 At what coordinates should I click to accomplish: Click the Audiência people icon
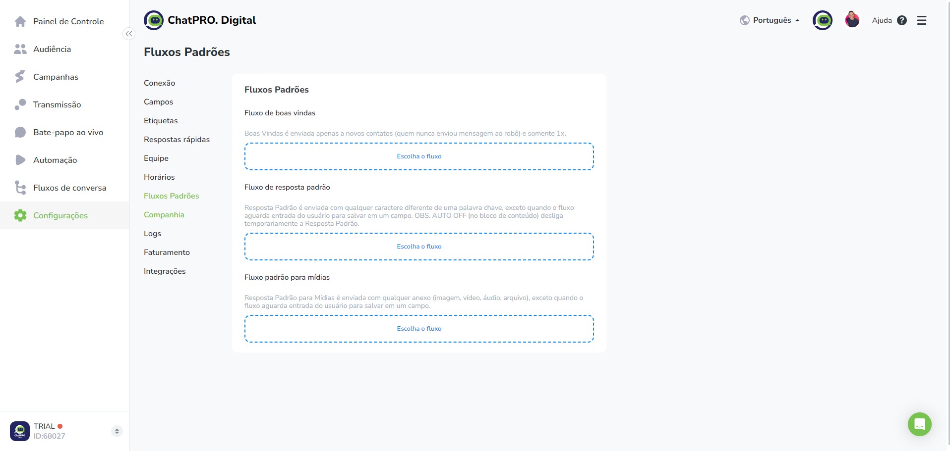pyautogui.click(x=20, y=49)
